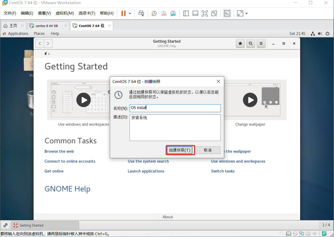The height and width of the screenshot is (237, 334).
Task: Open the GNOME Help top bar menu
Action: tap(55, 34)
